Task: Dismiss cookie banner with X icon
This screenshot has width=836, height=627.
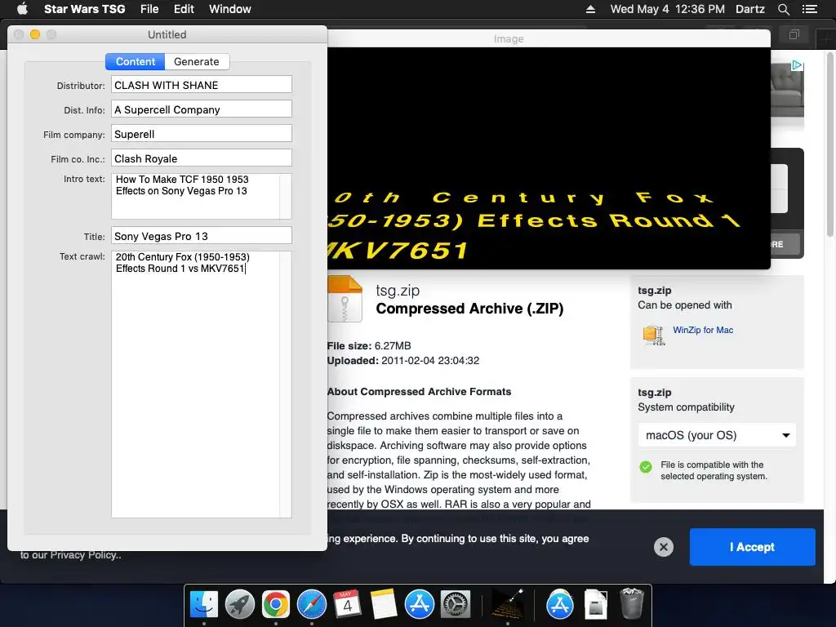Action: tap(663, 546)
